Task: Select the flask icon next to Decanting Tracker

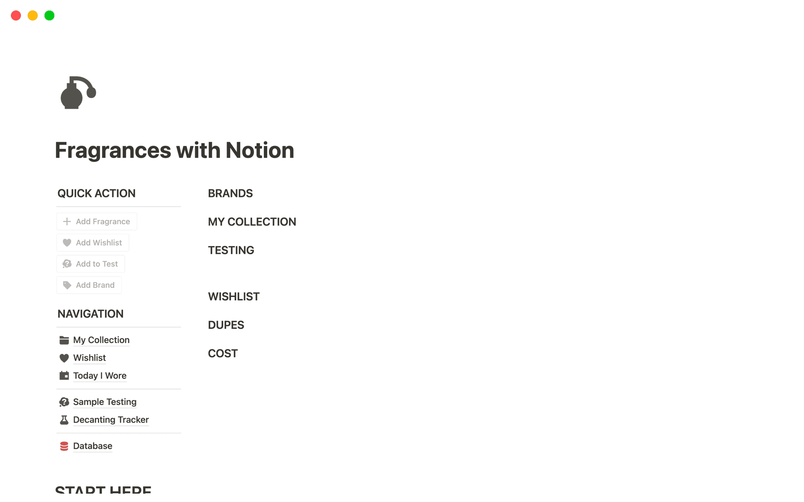Action: (x=64, y=420)
